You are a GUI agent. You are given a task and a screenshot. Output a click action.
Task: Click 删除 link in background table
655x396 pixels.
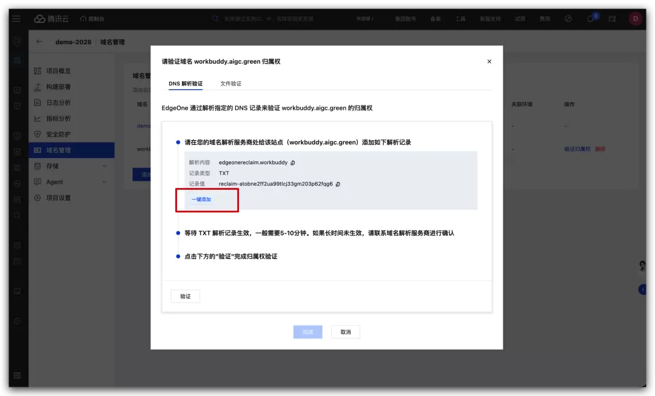[x=600, y=149]
